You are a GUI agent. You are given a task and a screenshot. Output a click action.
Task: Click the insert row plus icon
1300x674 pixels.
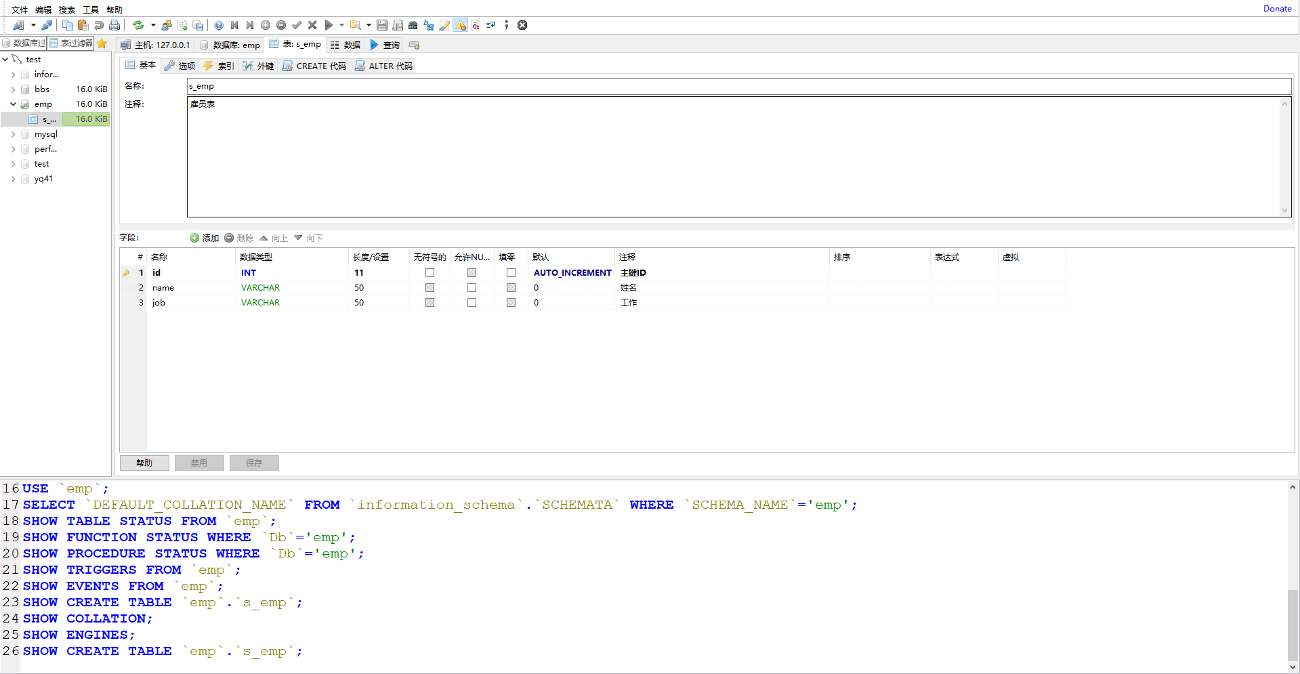pos(266,25)
